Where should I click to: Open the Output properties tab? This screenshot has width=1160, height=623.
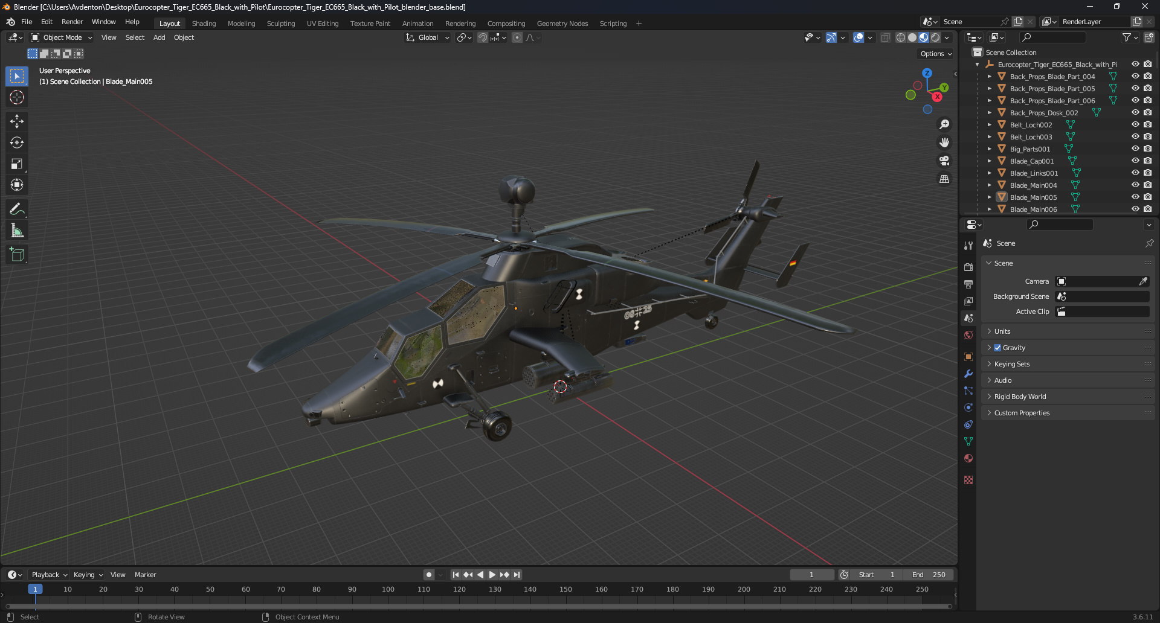[968, 284]
